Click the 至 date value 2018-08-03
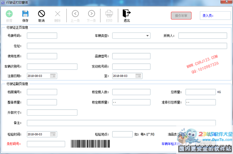Screen dimensions: 233x154 click(120, 76)
